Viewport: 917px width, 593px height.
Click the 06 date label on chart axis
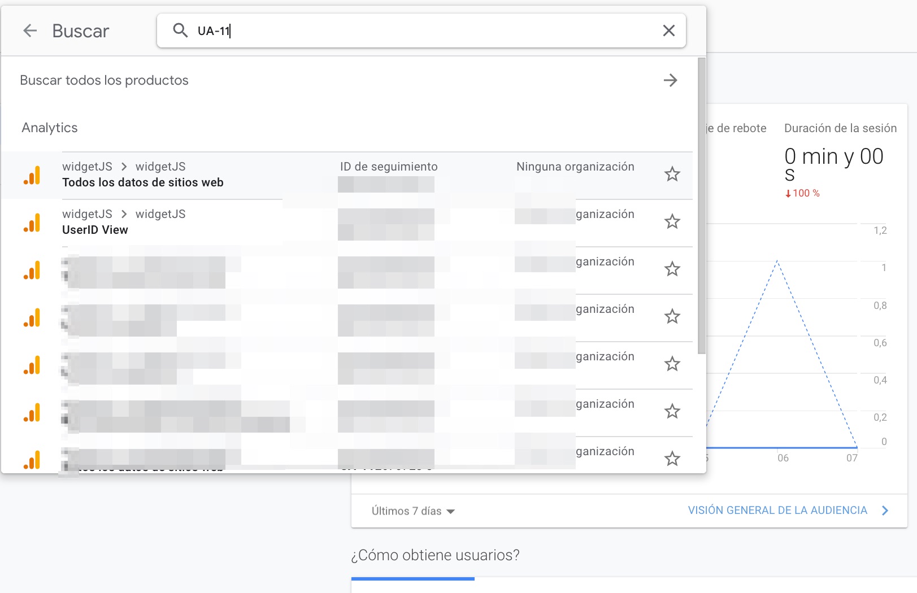pyautogui.click(x=783, y=458)
